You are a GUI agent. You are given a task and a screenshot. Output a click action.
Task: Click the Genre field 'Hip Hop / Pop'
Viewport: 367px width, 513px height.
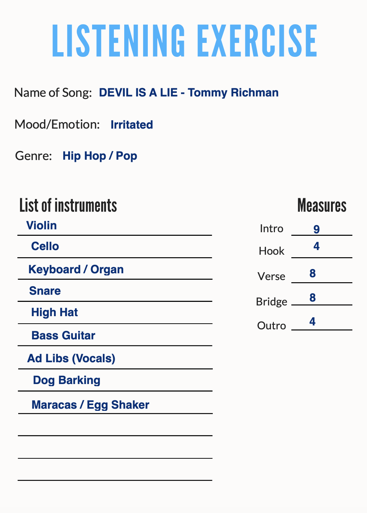[100, 156]
